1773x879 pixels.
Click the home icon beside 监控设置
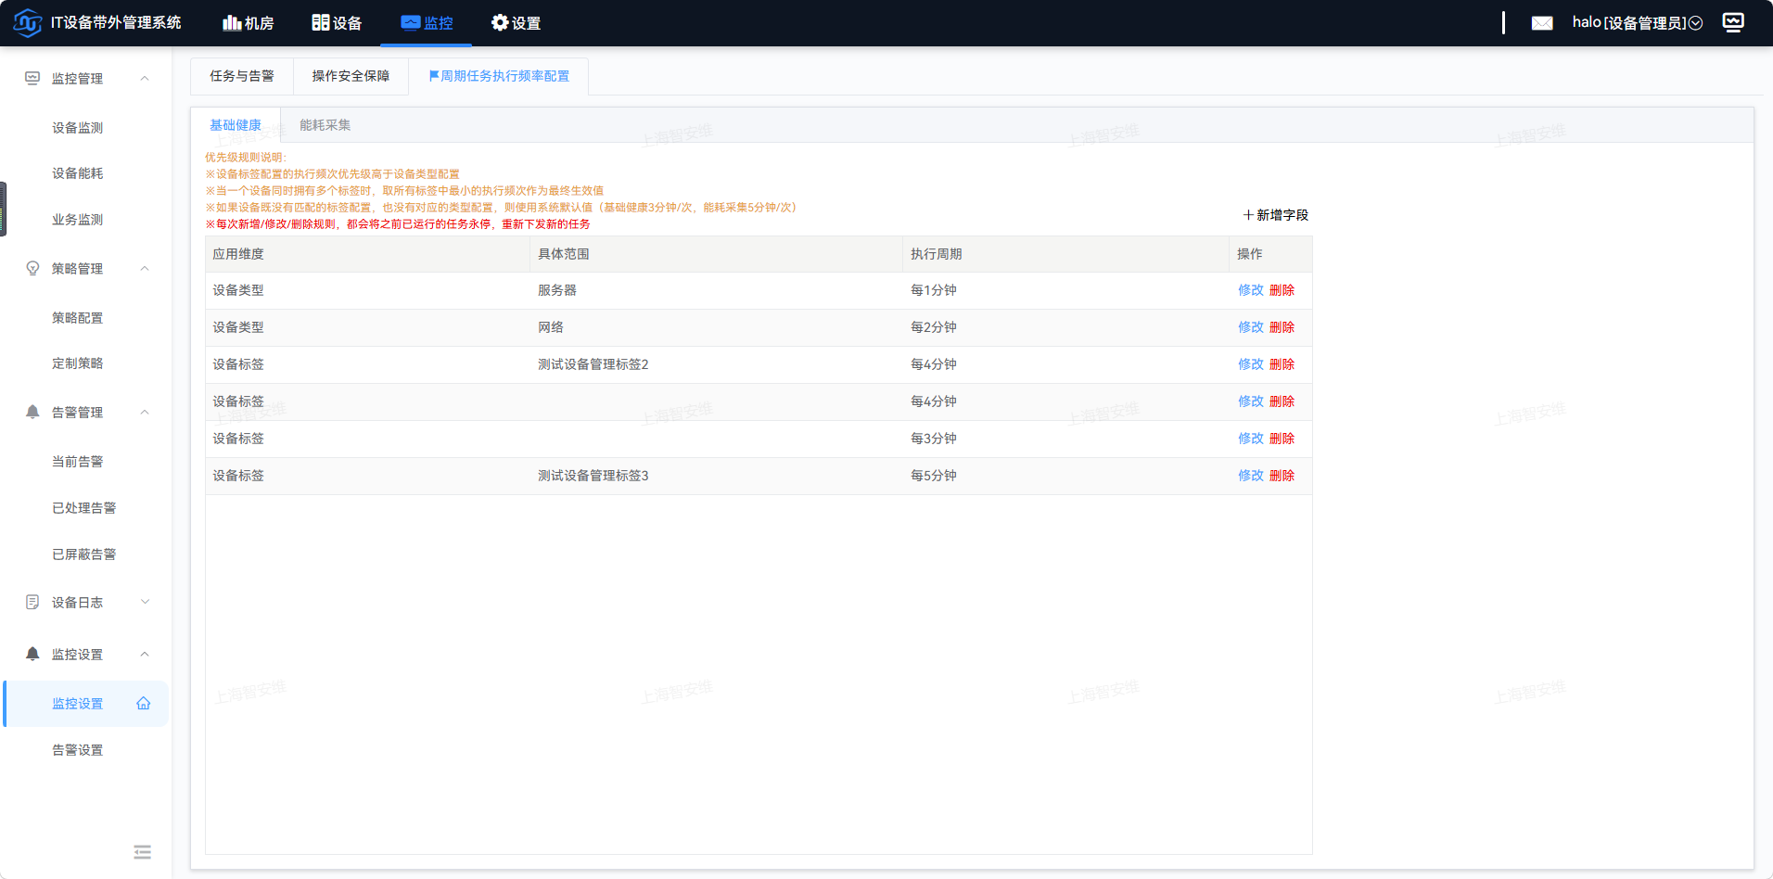pos(144,704)
